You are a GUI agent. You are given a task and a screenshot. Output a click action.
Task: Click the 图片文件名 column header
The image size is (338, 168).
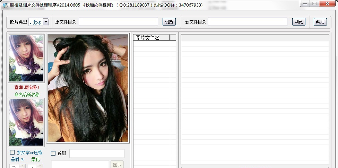click(151, 38)
